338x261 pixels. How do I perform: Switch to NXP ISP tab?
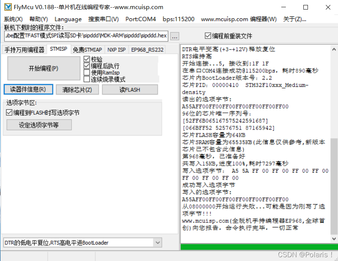tap(116, 50)
